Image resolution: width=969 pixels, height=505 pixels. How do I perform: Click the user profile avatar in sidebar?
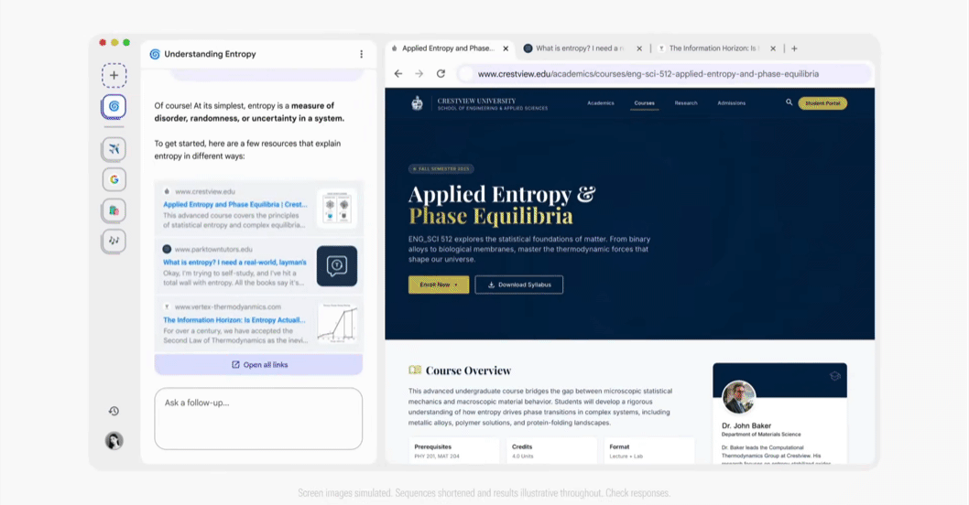(114, 441)
